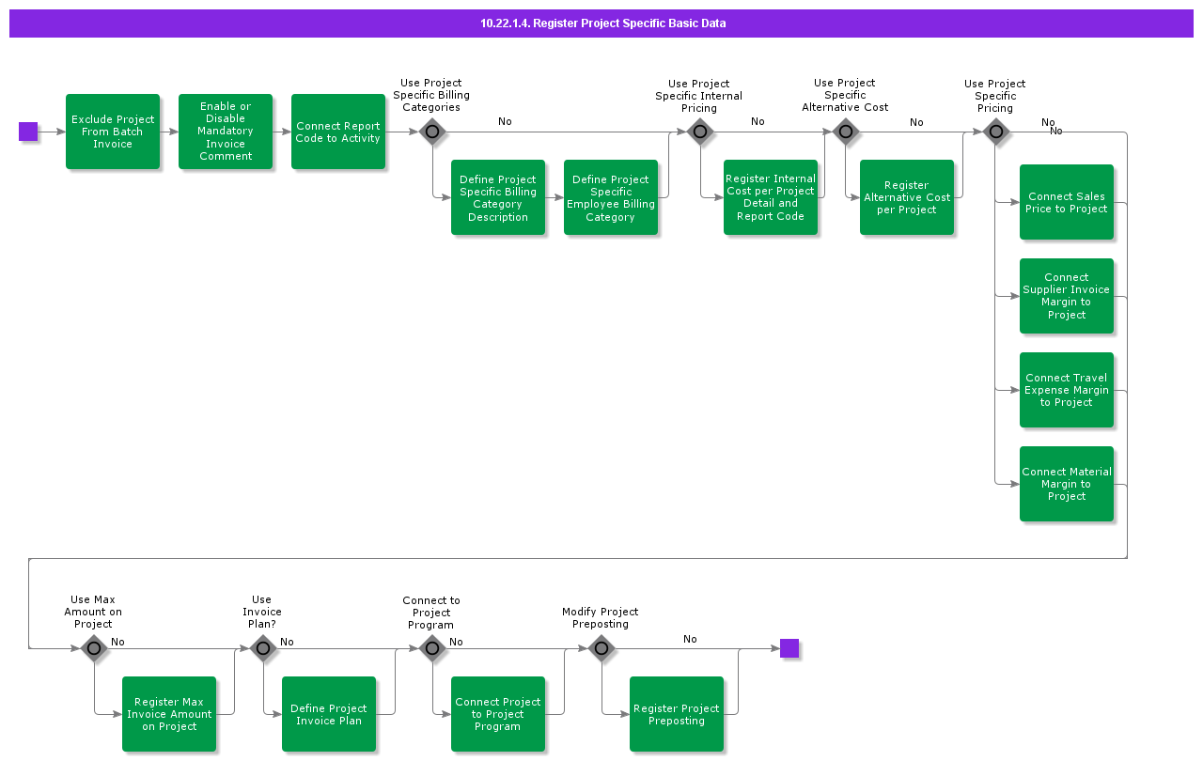Open the Define Project Invoice Plan activity
The width and height of the screenshot is (1203, 761).
(329, 714)
